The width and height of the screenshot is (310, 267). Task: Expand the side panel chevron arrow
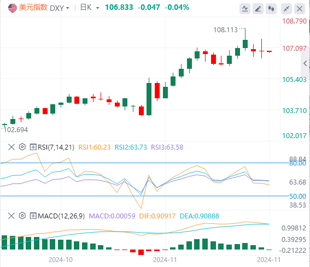click(305, 63)
